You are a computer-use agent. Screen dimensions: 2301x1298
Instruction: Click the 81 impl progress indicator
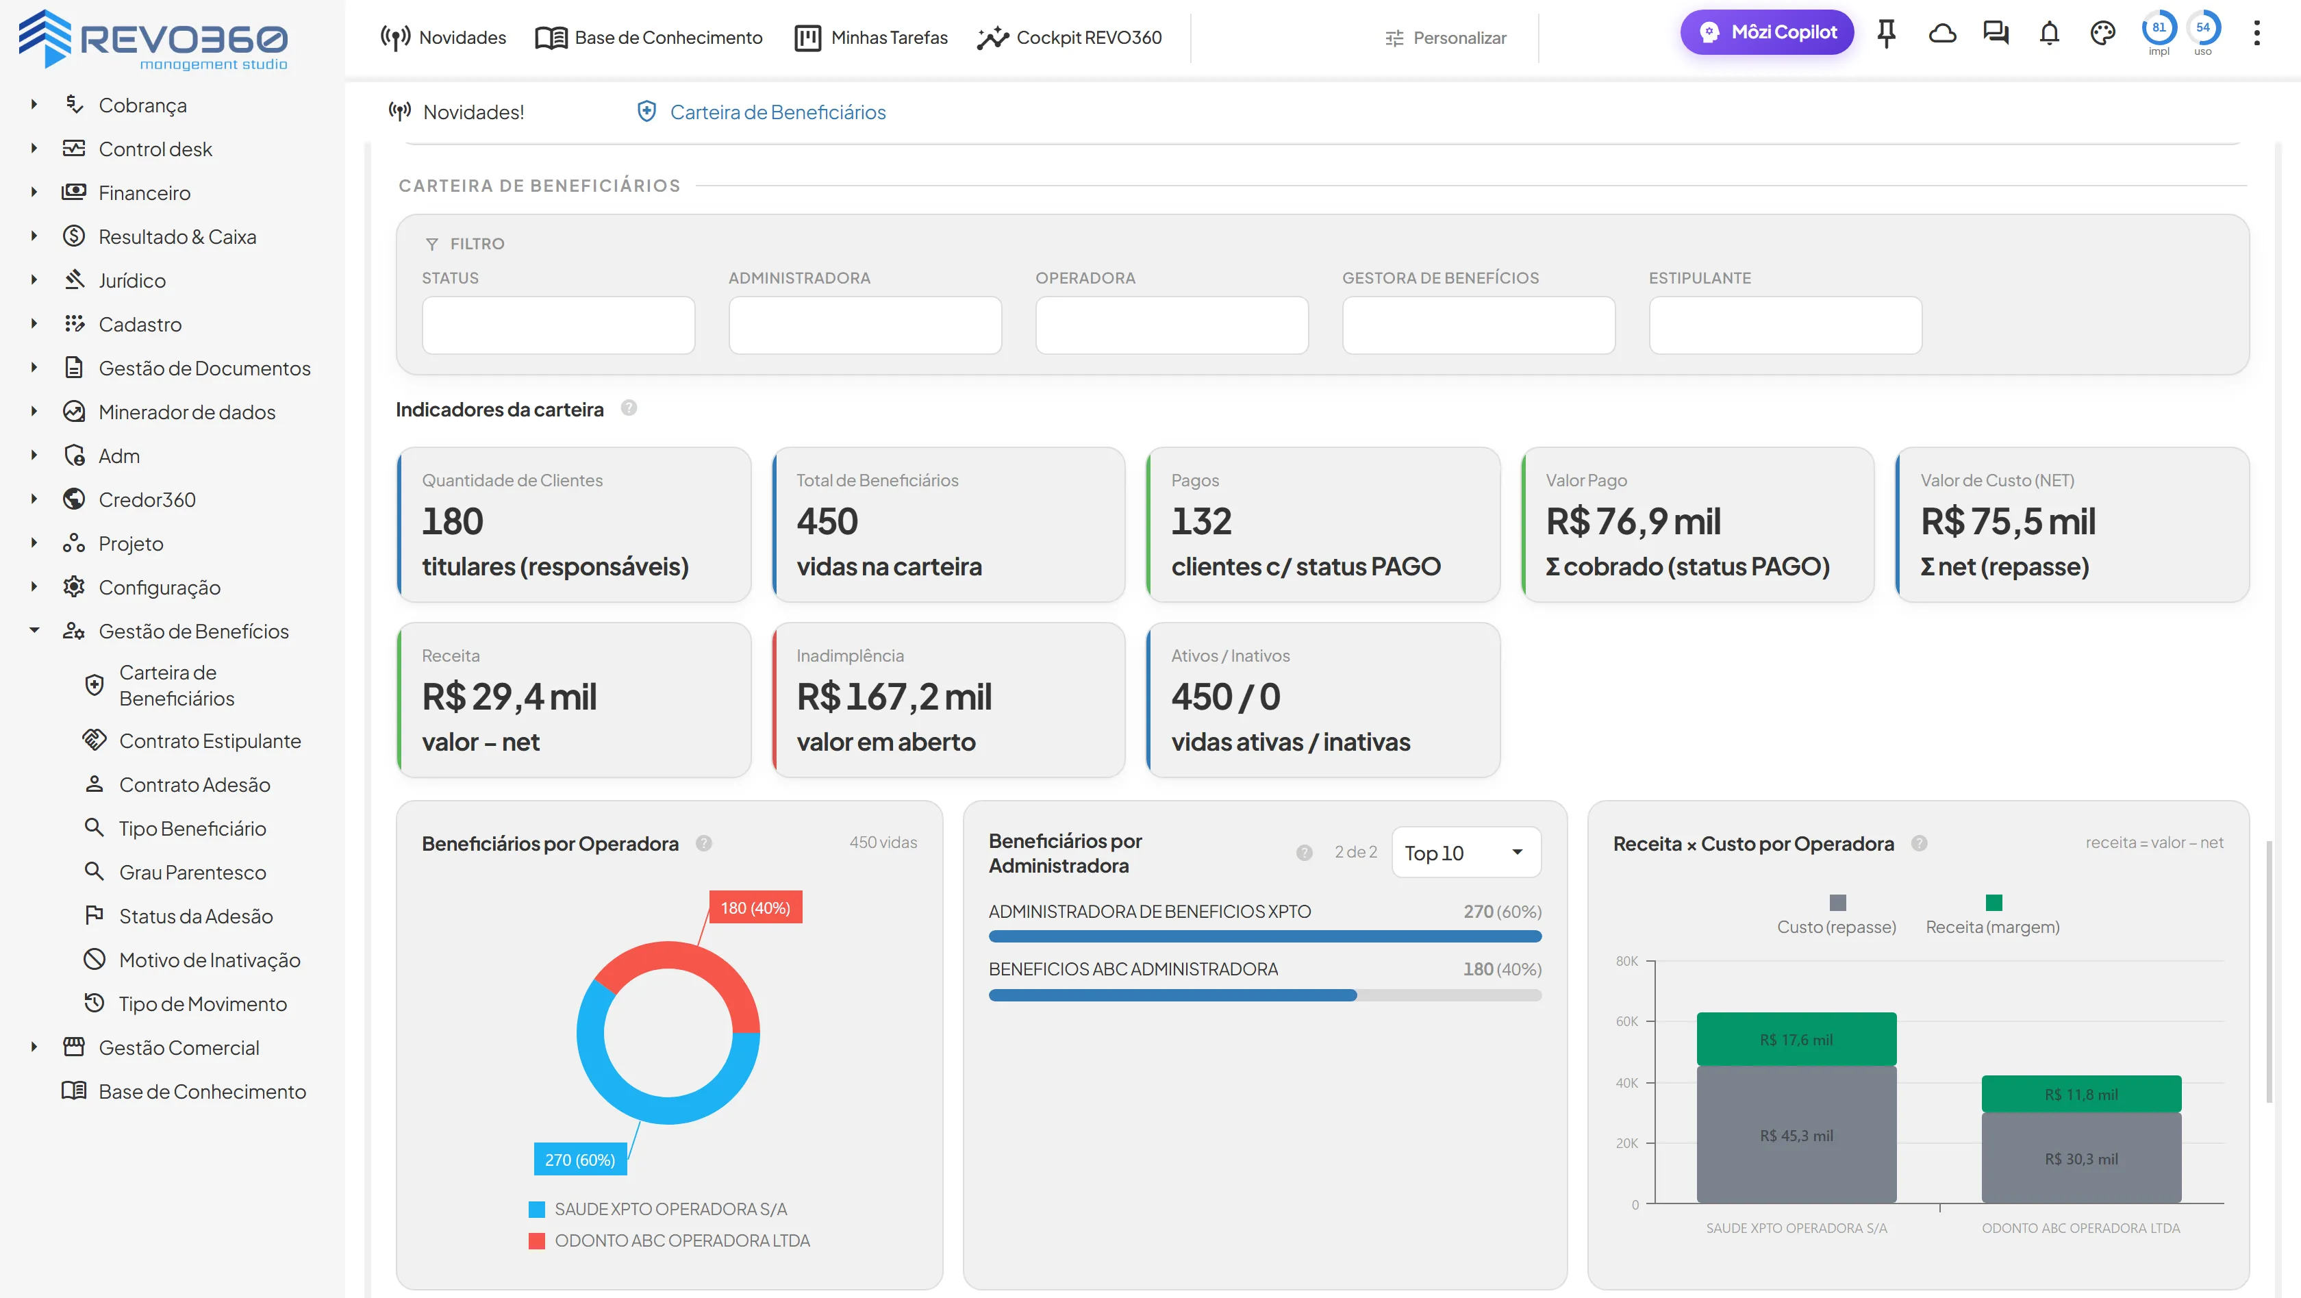[2158, 33]
